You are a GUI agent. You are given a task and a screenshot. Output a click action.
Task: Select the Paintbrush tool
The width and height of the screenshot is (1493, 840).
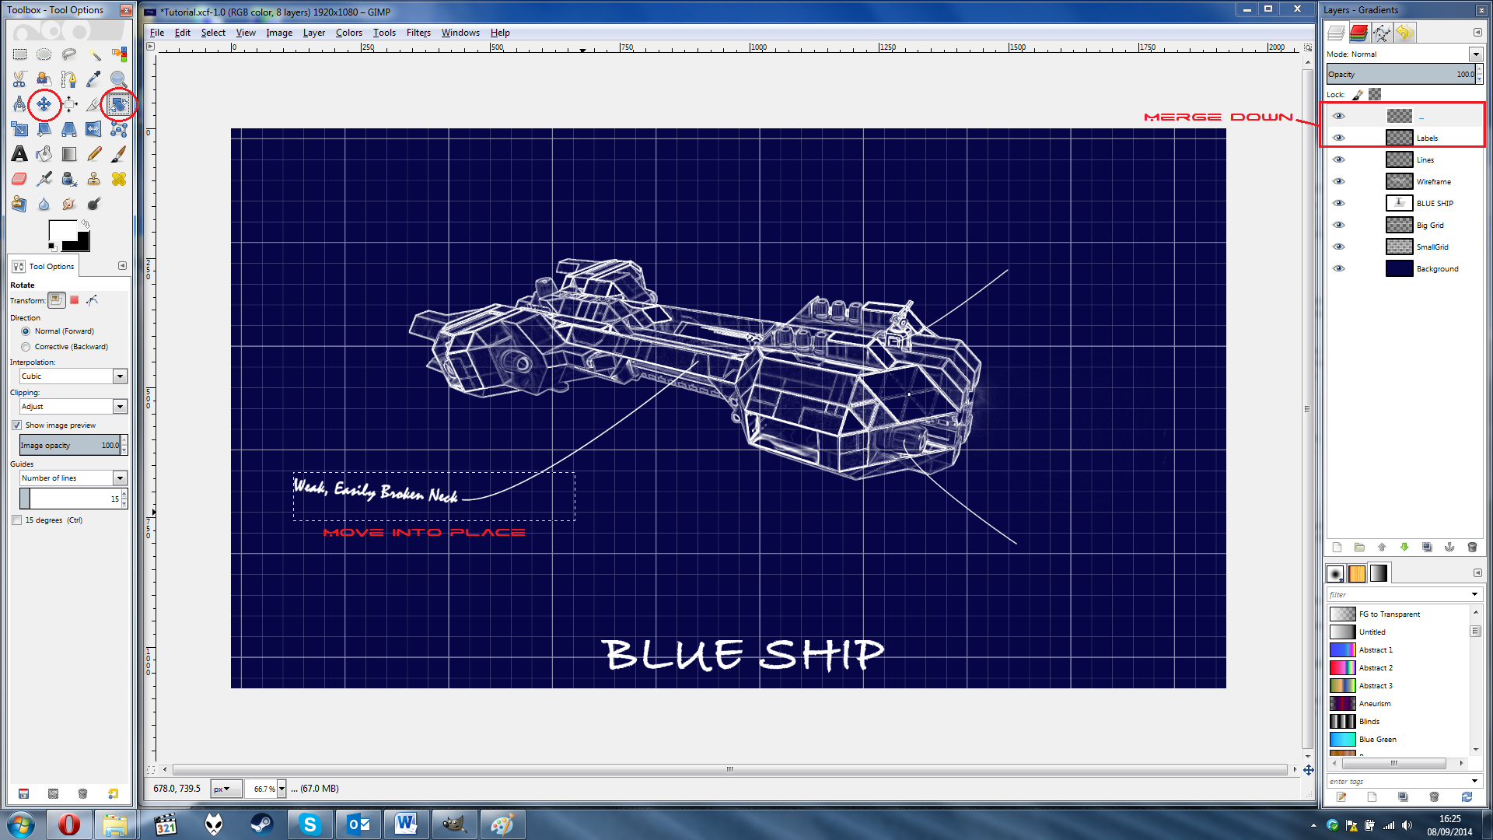tap(119, 154)
